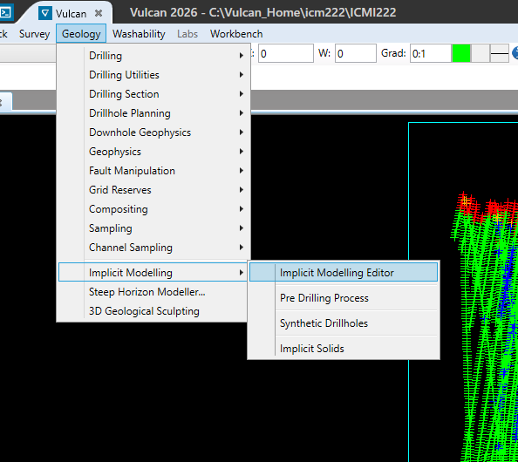The height and width of the screenshot is (462, 518).
Task: Expand the Sampling submenu
Action: click(154, 228)
